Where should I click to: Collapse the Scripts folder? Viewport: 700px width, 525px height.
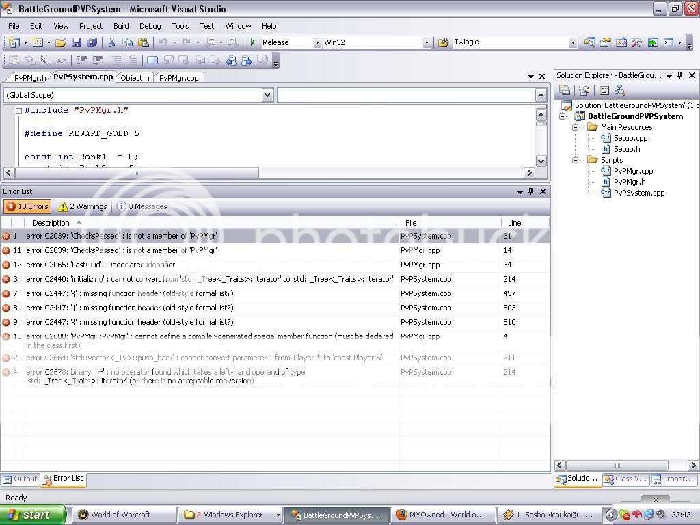pyautogui.click(x=576, y=160)
